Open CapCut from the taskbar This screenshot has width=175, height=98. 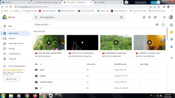51,96
